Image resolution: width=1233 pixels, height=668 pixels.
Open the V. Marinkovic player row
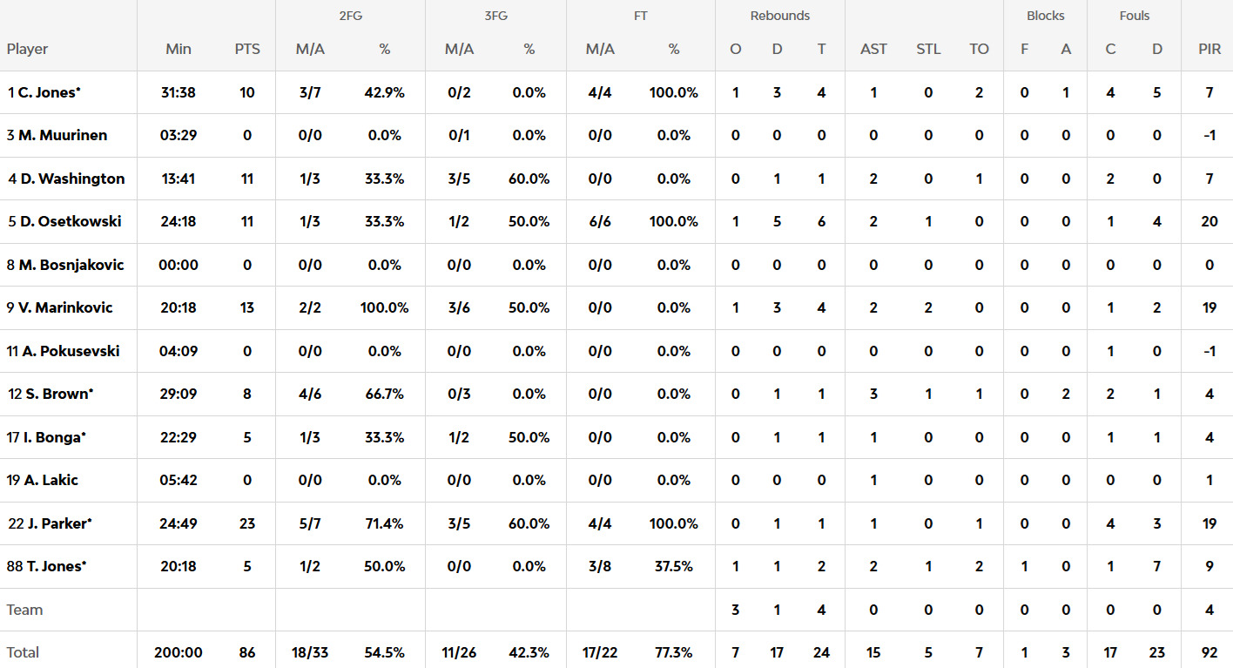(x=65, y=307)
